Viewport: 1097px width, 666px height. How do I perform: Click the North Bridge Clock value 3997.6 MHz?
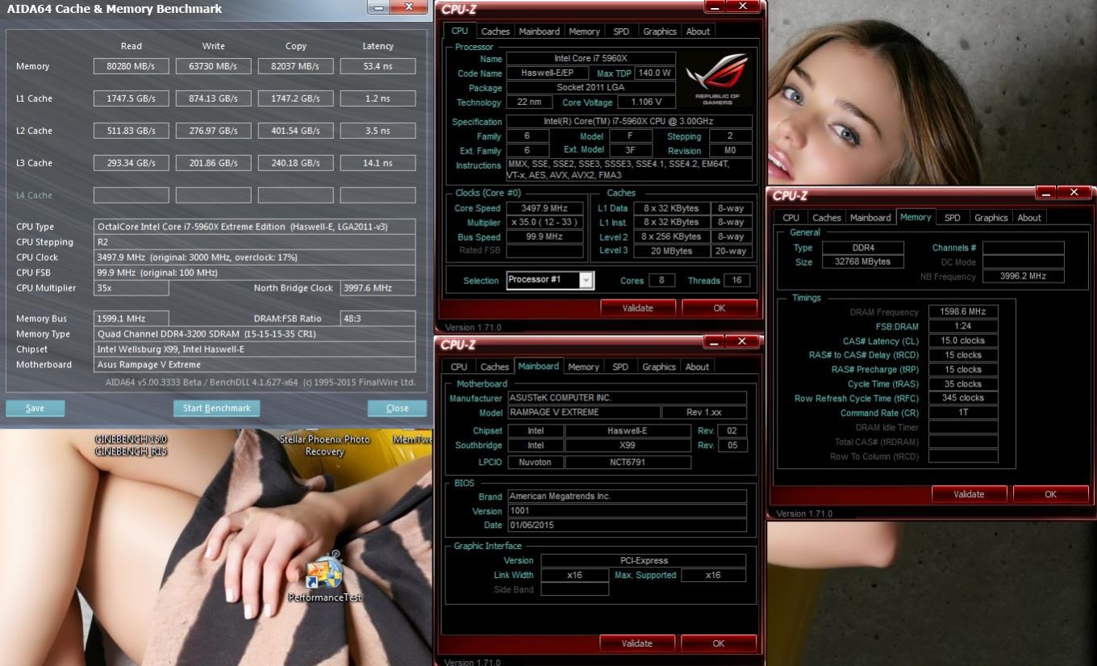click(378, 288)
